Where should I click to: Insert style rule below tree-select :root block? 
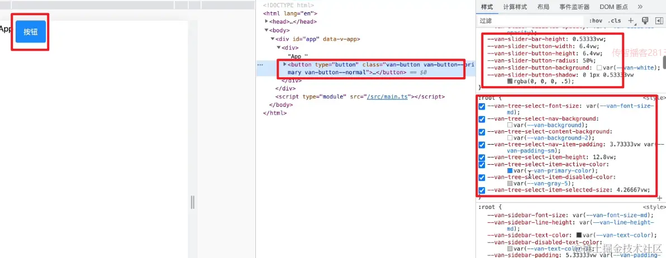pyautogui.click(x=659, y=198)
